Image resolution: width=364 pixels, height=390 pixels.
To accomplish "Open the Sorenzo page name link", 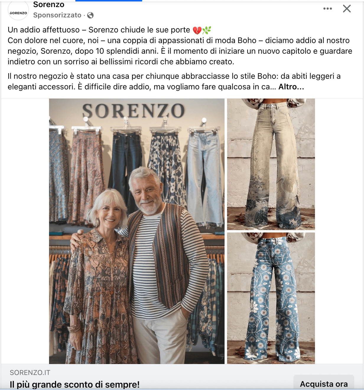I will click(x=49, y=4).
